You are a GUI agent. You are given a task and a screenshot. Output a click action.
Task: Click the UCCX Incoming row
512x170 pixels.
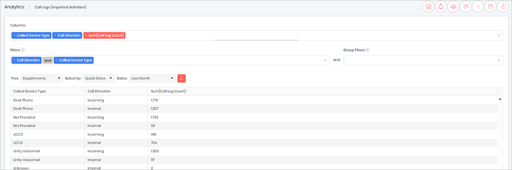(x=254, y=134)
